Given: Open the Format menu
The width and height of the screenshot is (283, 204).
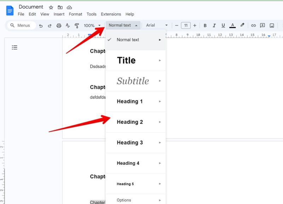Looking at the screenshot, I should [x=75, y=14].
